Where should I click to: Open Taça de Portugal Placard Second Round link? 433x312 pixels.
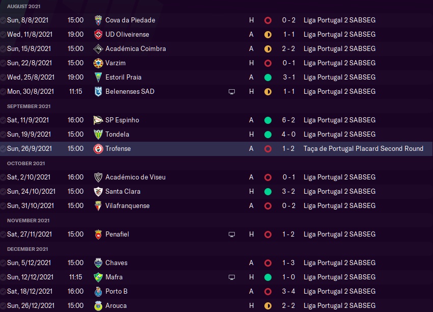point(363,149)
